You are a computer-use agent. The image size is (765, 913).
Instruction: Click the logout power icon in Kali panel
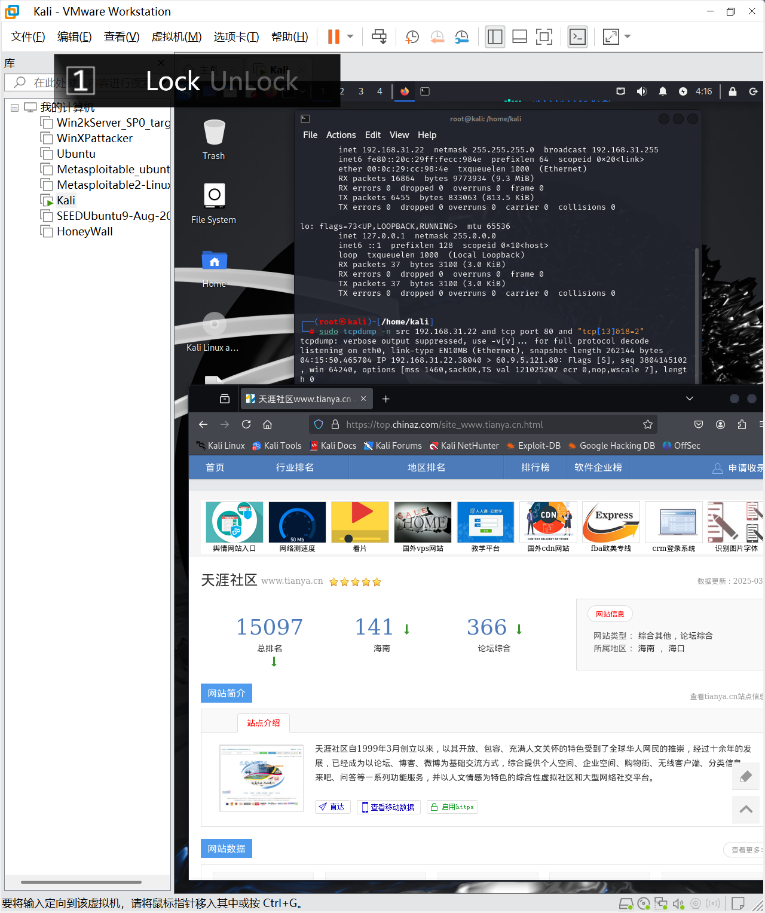754,91
